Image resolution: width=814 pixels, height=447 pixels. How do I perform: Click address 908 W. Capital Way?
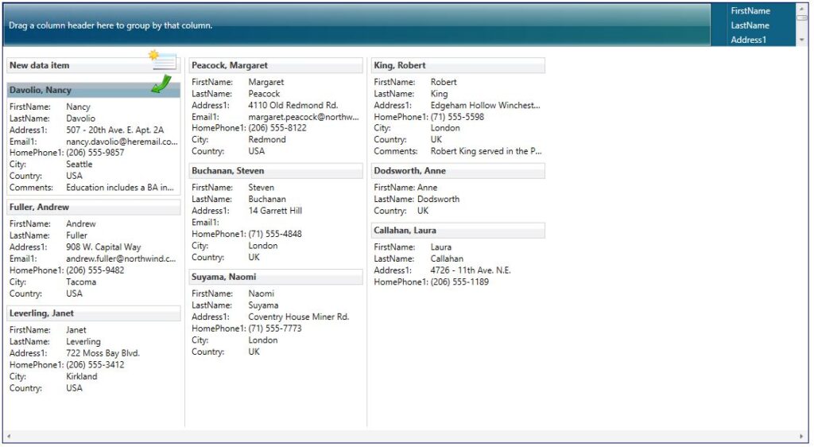point(103,247)
